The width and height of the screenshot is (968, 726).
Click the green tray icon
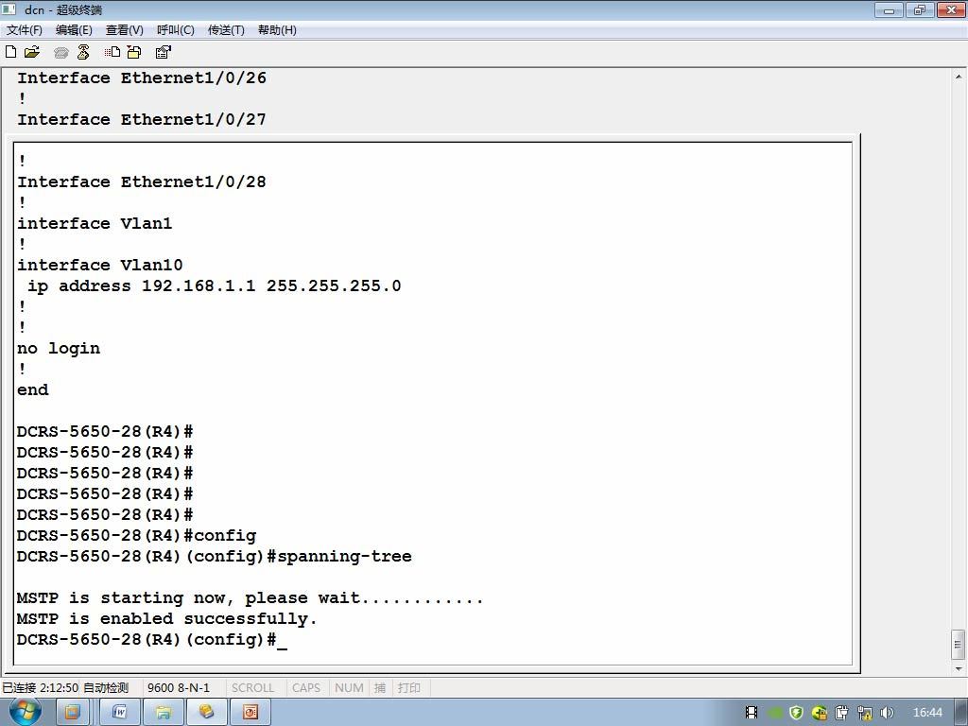click(775, 713)
